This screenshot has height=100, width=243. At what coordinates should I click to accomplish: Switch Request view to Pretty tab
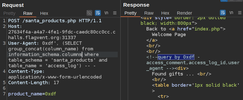[9, 13]
